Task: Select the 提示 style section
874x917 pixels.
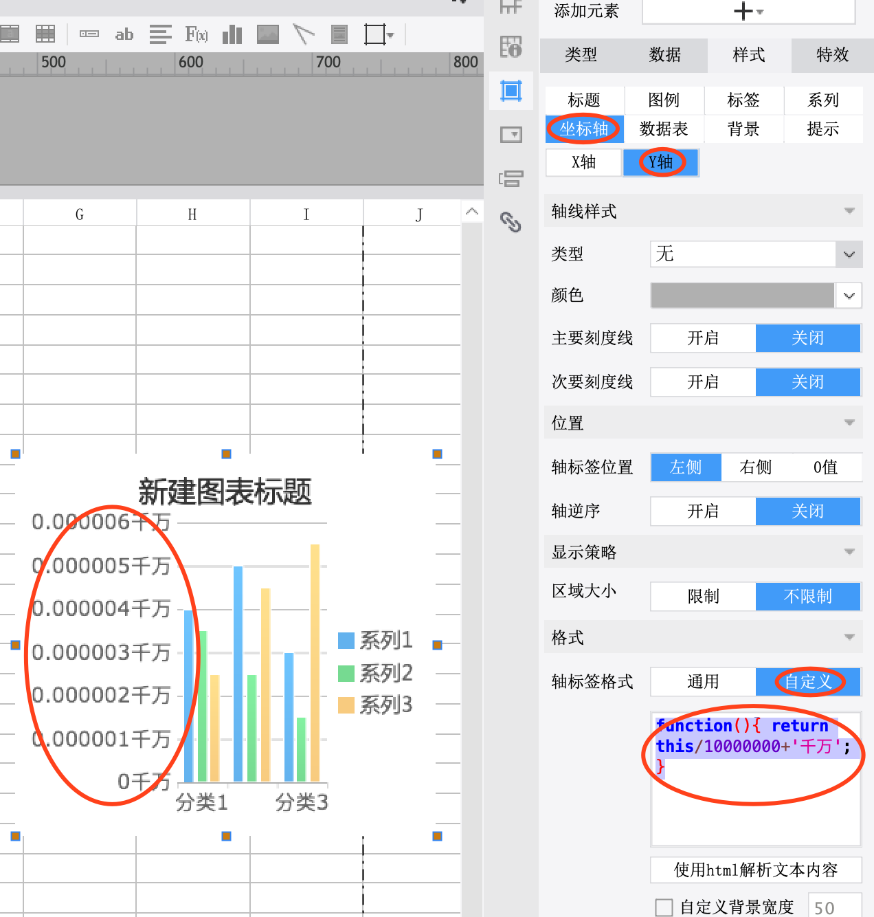Action: tap(824, 129)
